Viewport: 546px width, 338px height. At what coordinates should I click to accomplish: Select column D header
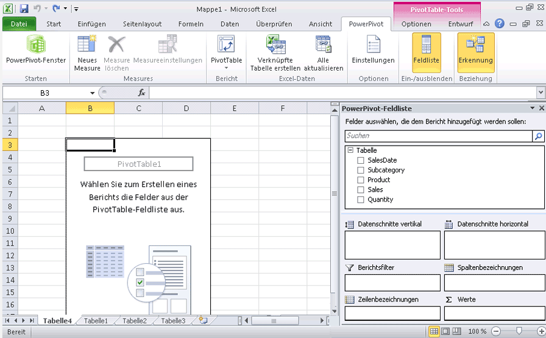(x=186, y=108)
